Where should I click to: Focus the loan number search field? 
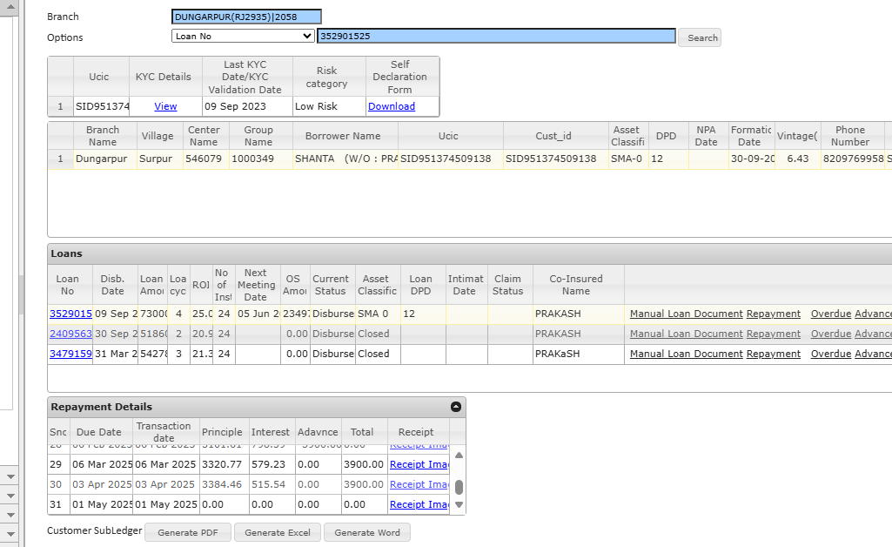tap(496, 37)
